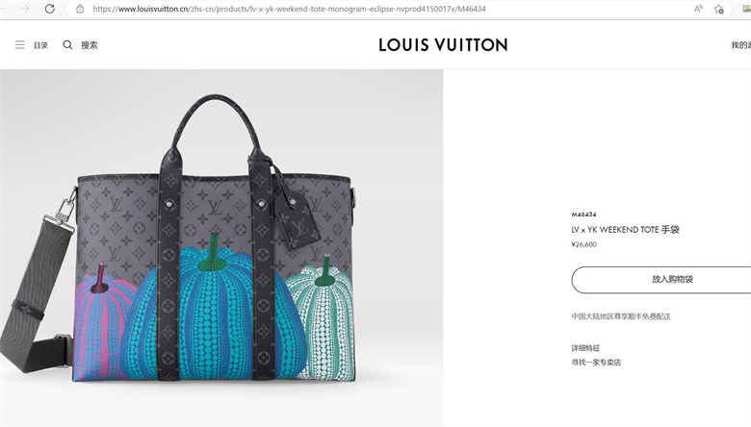
Task: Open the hamburger menu icon
Action: [x=19, y=45]
